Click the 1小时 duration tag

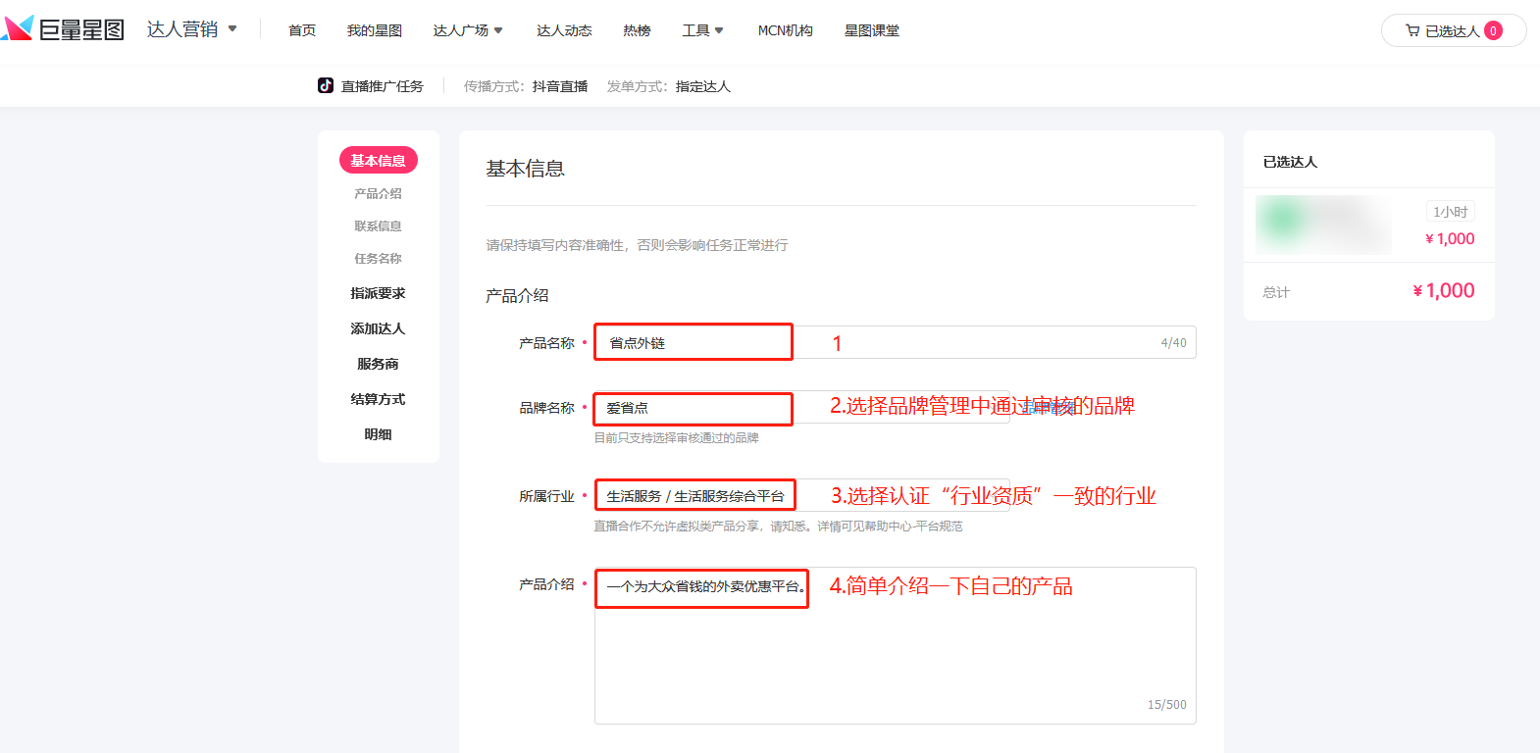coord(1451,212)
